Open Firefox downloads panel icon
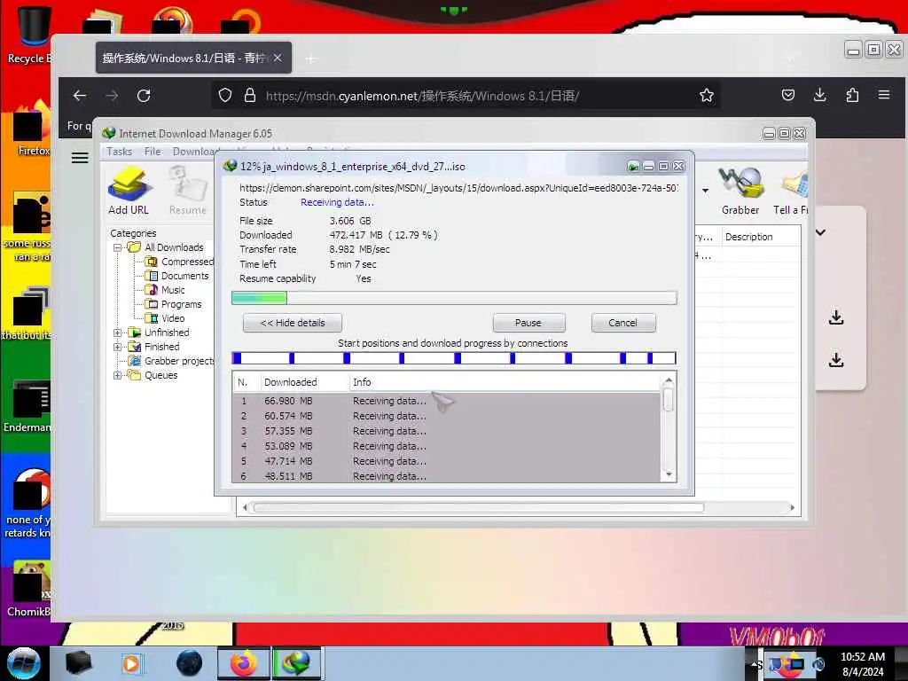This screenshot has height=681, width=908. (820, 95)
